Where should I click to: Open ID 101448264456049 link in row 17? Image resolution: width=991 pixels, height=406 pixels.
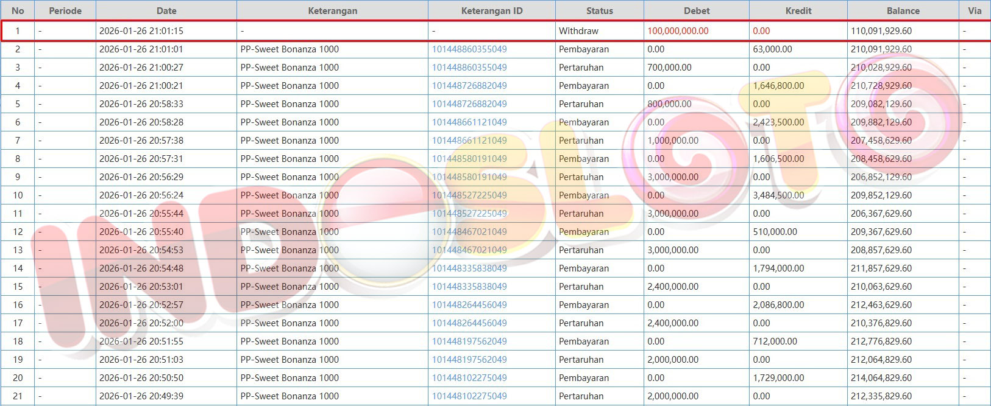(469, 323)
